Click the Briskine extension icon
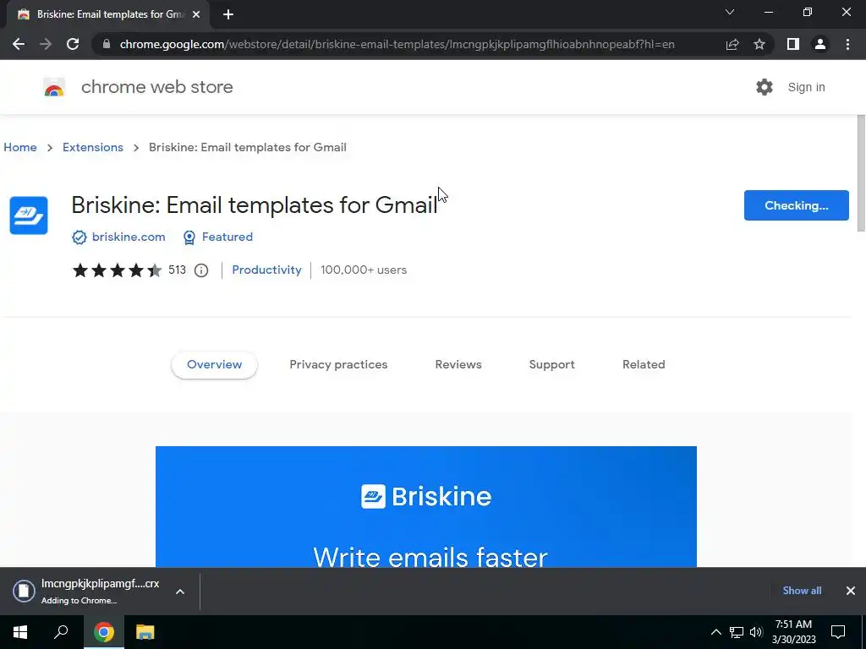Viewport: 866px width, 649px height. pyautogui.click(x=29, y=215)
